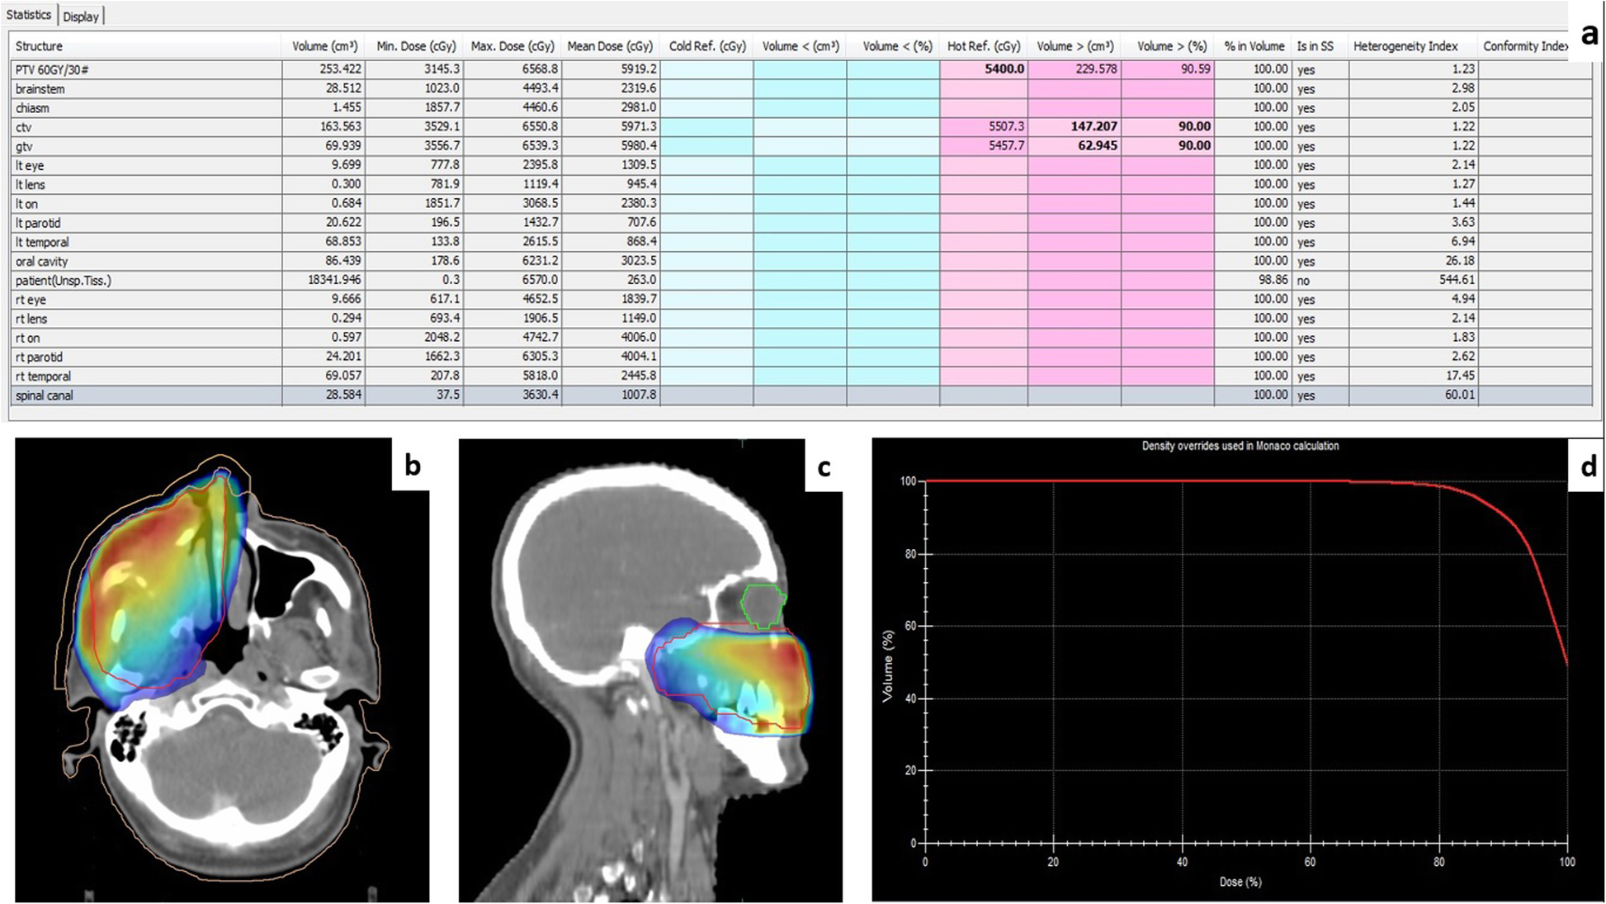Click PTV max dose value 6568.8
The height and width of the screenshot is (904, 1606).
click(x=541, y=69)
